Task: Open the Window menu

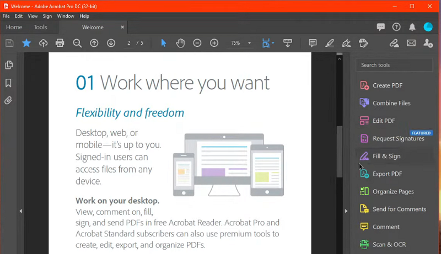Action: 66,16
